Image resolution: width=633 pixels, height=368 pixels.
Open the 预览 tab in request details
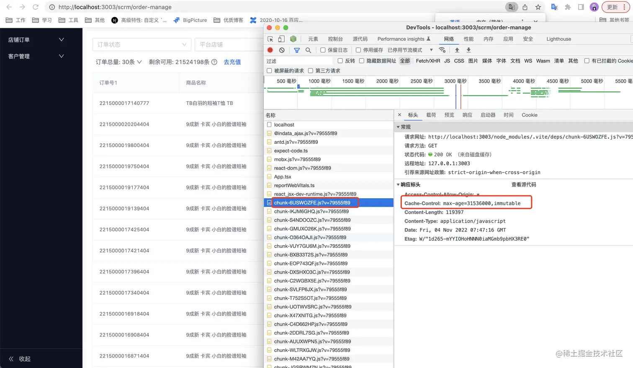[449, 115]
